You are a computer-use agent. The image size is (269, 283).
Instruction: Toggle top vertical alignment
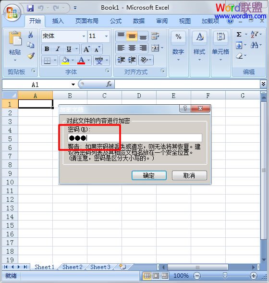pos(121,36)
